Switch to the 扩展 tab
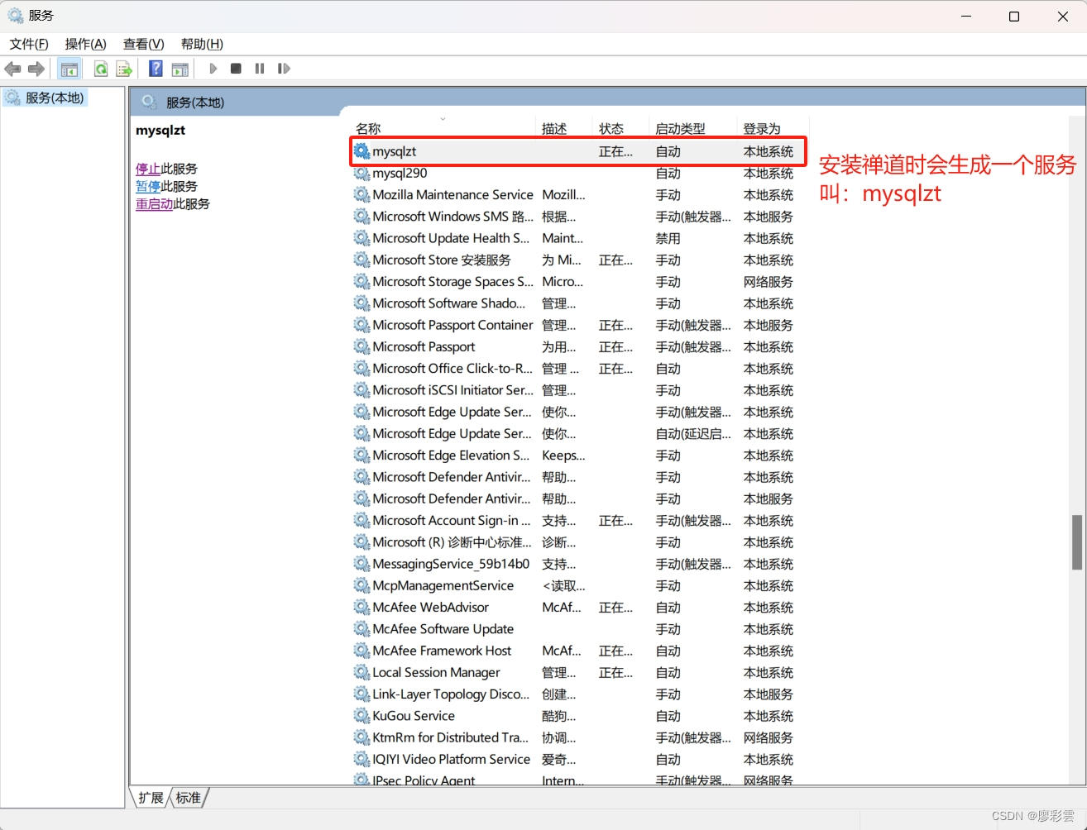Image resolution: width=1087 pixels, height=830 pixels. pos(151,798)
